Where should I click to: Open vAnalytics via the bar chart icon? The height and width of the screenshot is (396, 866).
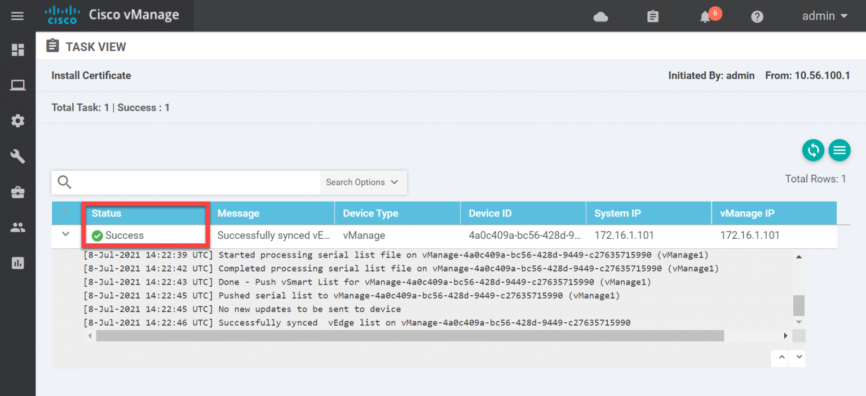point(17,262)
